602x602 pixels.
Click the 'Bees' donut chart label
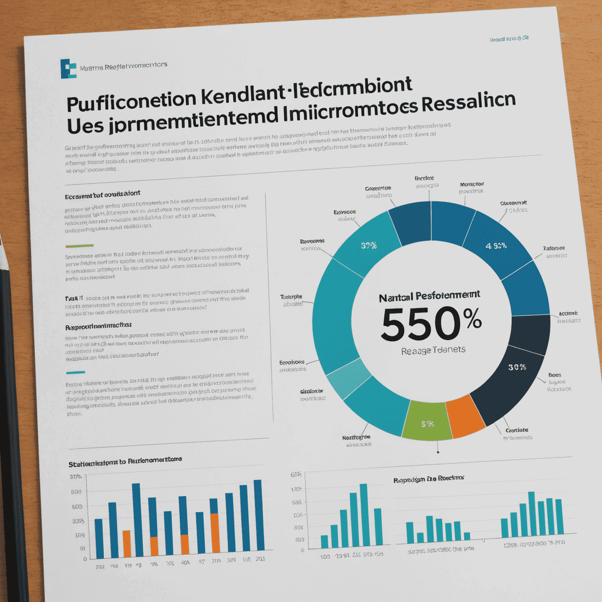pyautogui.click(x=555, y=375)
